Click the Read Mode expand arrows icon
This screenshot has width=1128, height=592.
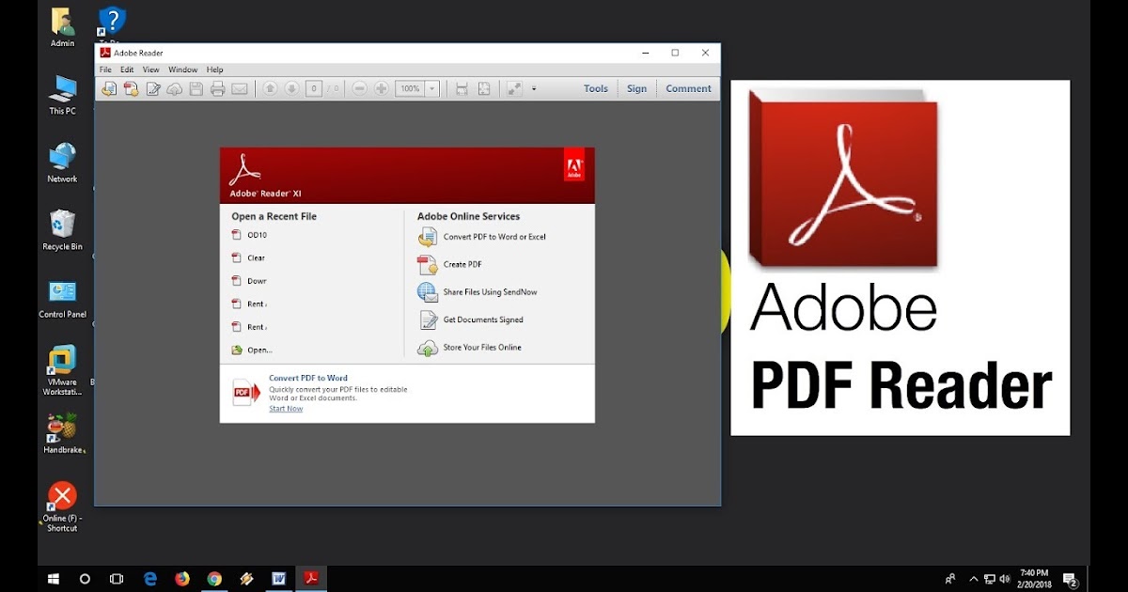coord(514,88)
